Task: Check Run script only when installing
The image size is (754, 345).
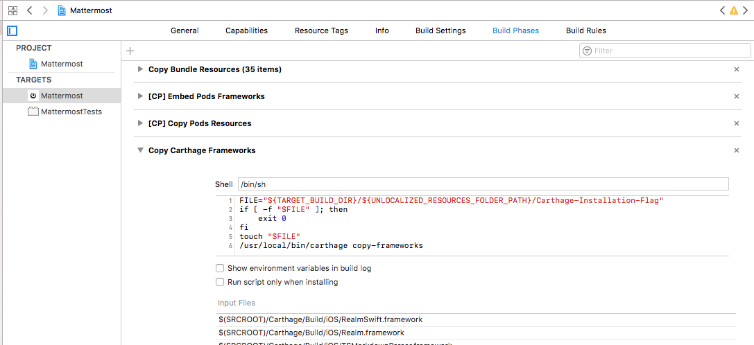Action: [220, 282]
